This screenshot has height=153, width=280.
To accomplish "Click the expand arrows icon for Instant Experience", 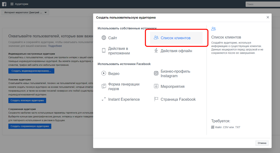I will pyautogui.click(x=104, y=99).
